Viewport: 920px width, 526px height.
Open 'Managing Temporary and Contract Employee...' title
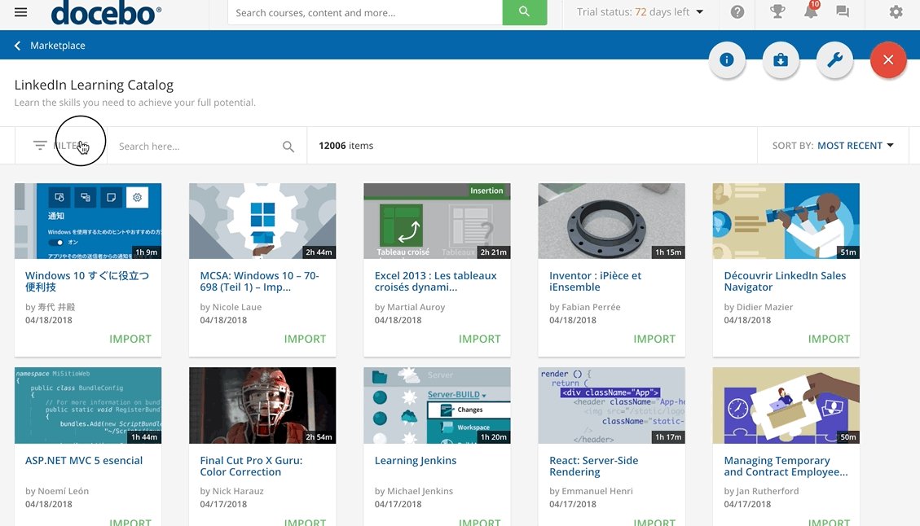coord(786,467)
